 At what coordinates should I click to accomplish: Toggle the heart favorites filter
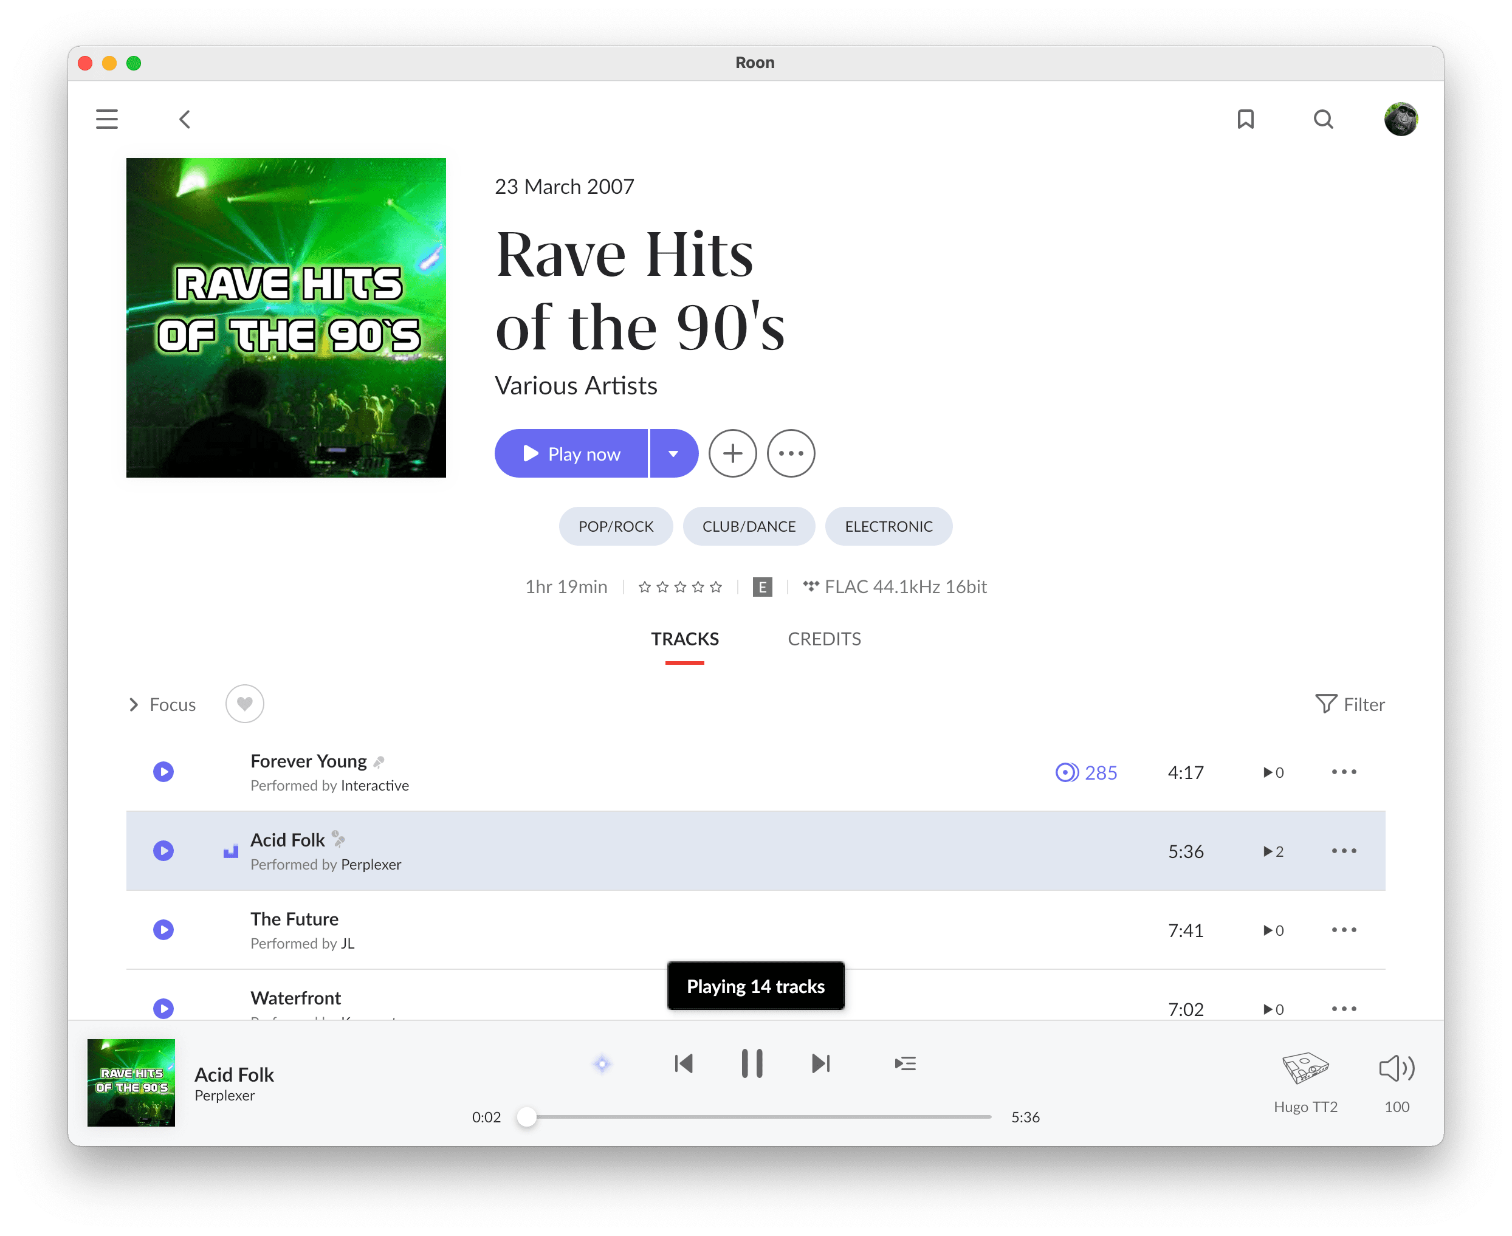click(245, 704)
